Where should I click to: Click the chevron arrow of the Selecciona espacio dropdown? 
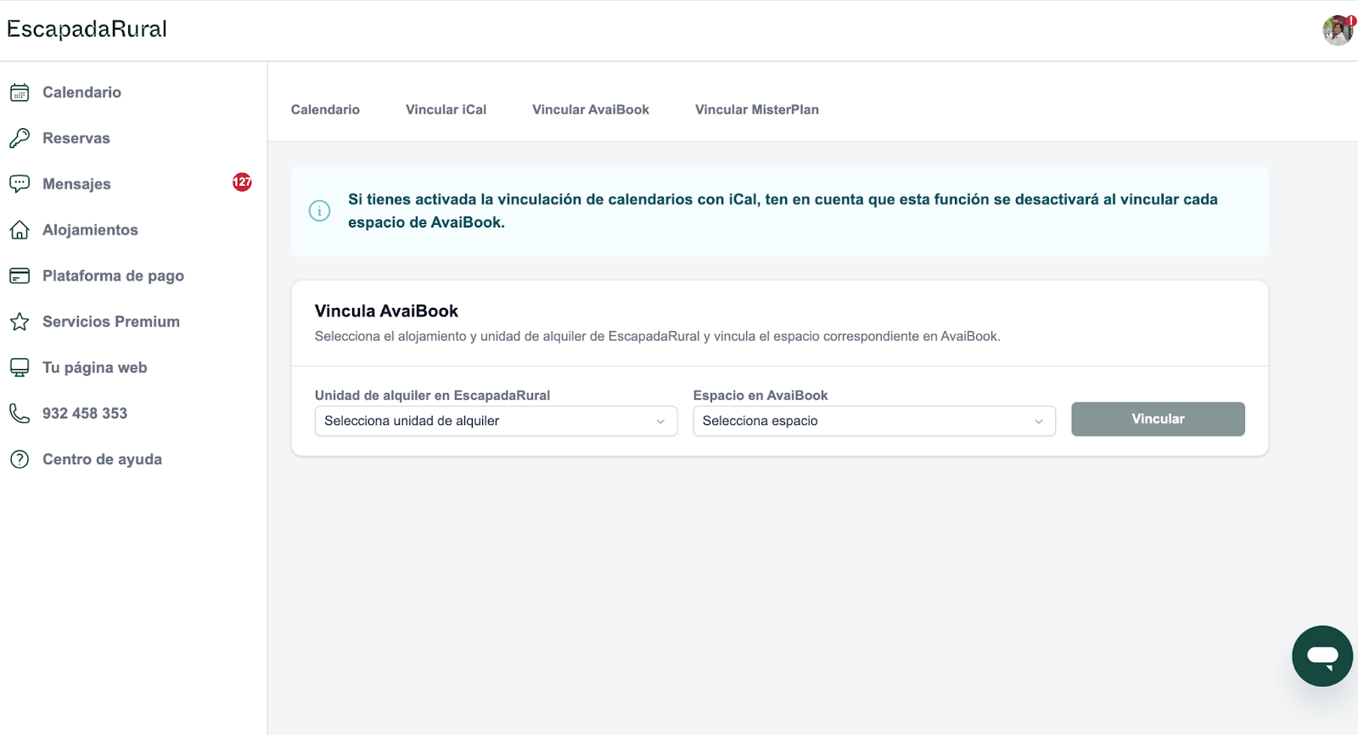click(1039, 422)
